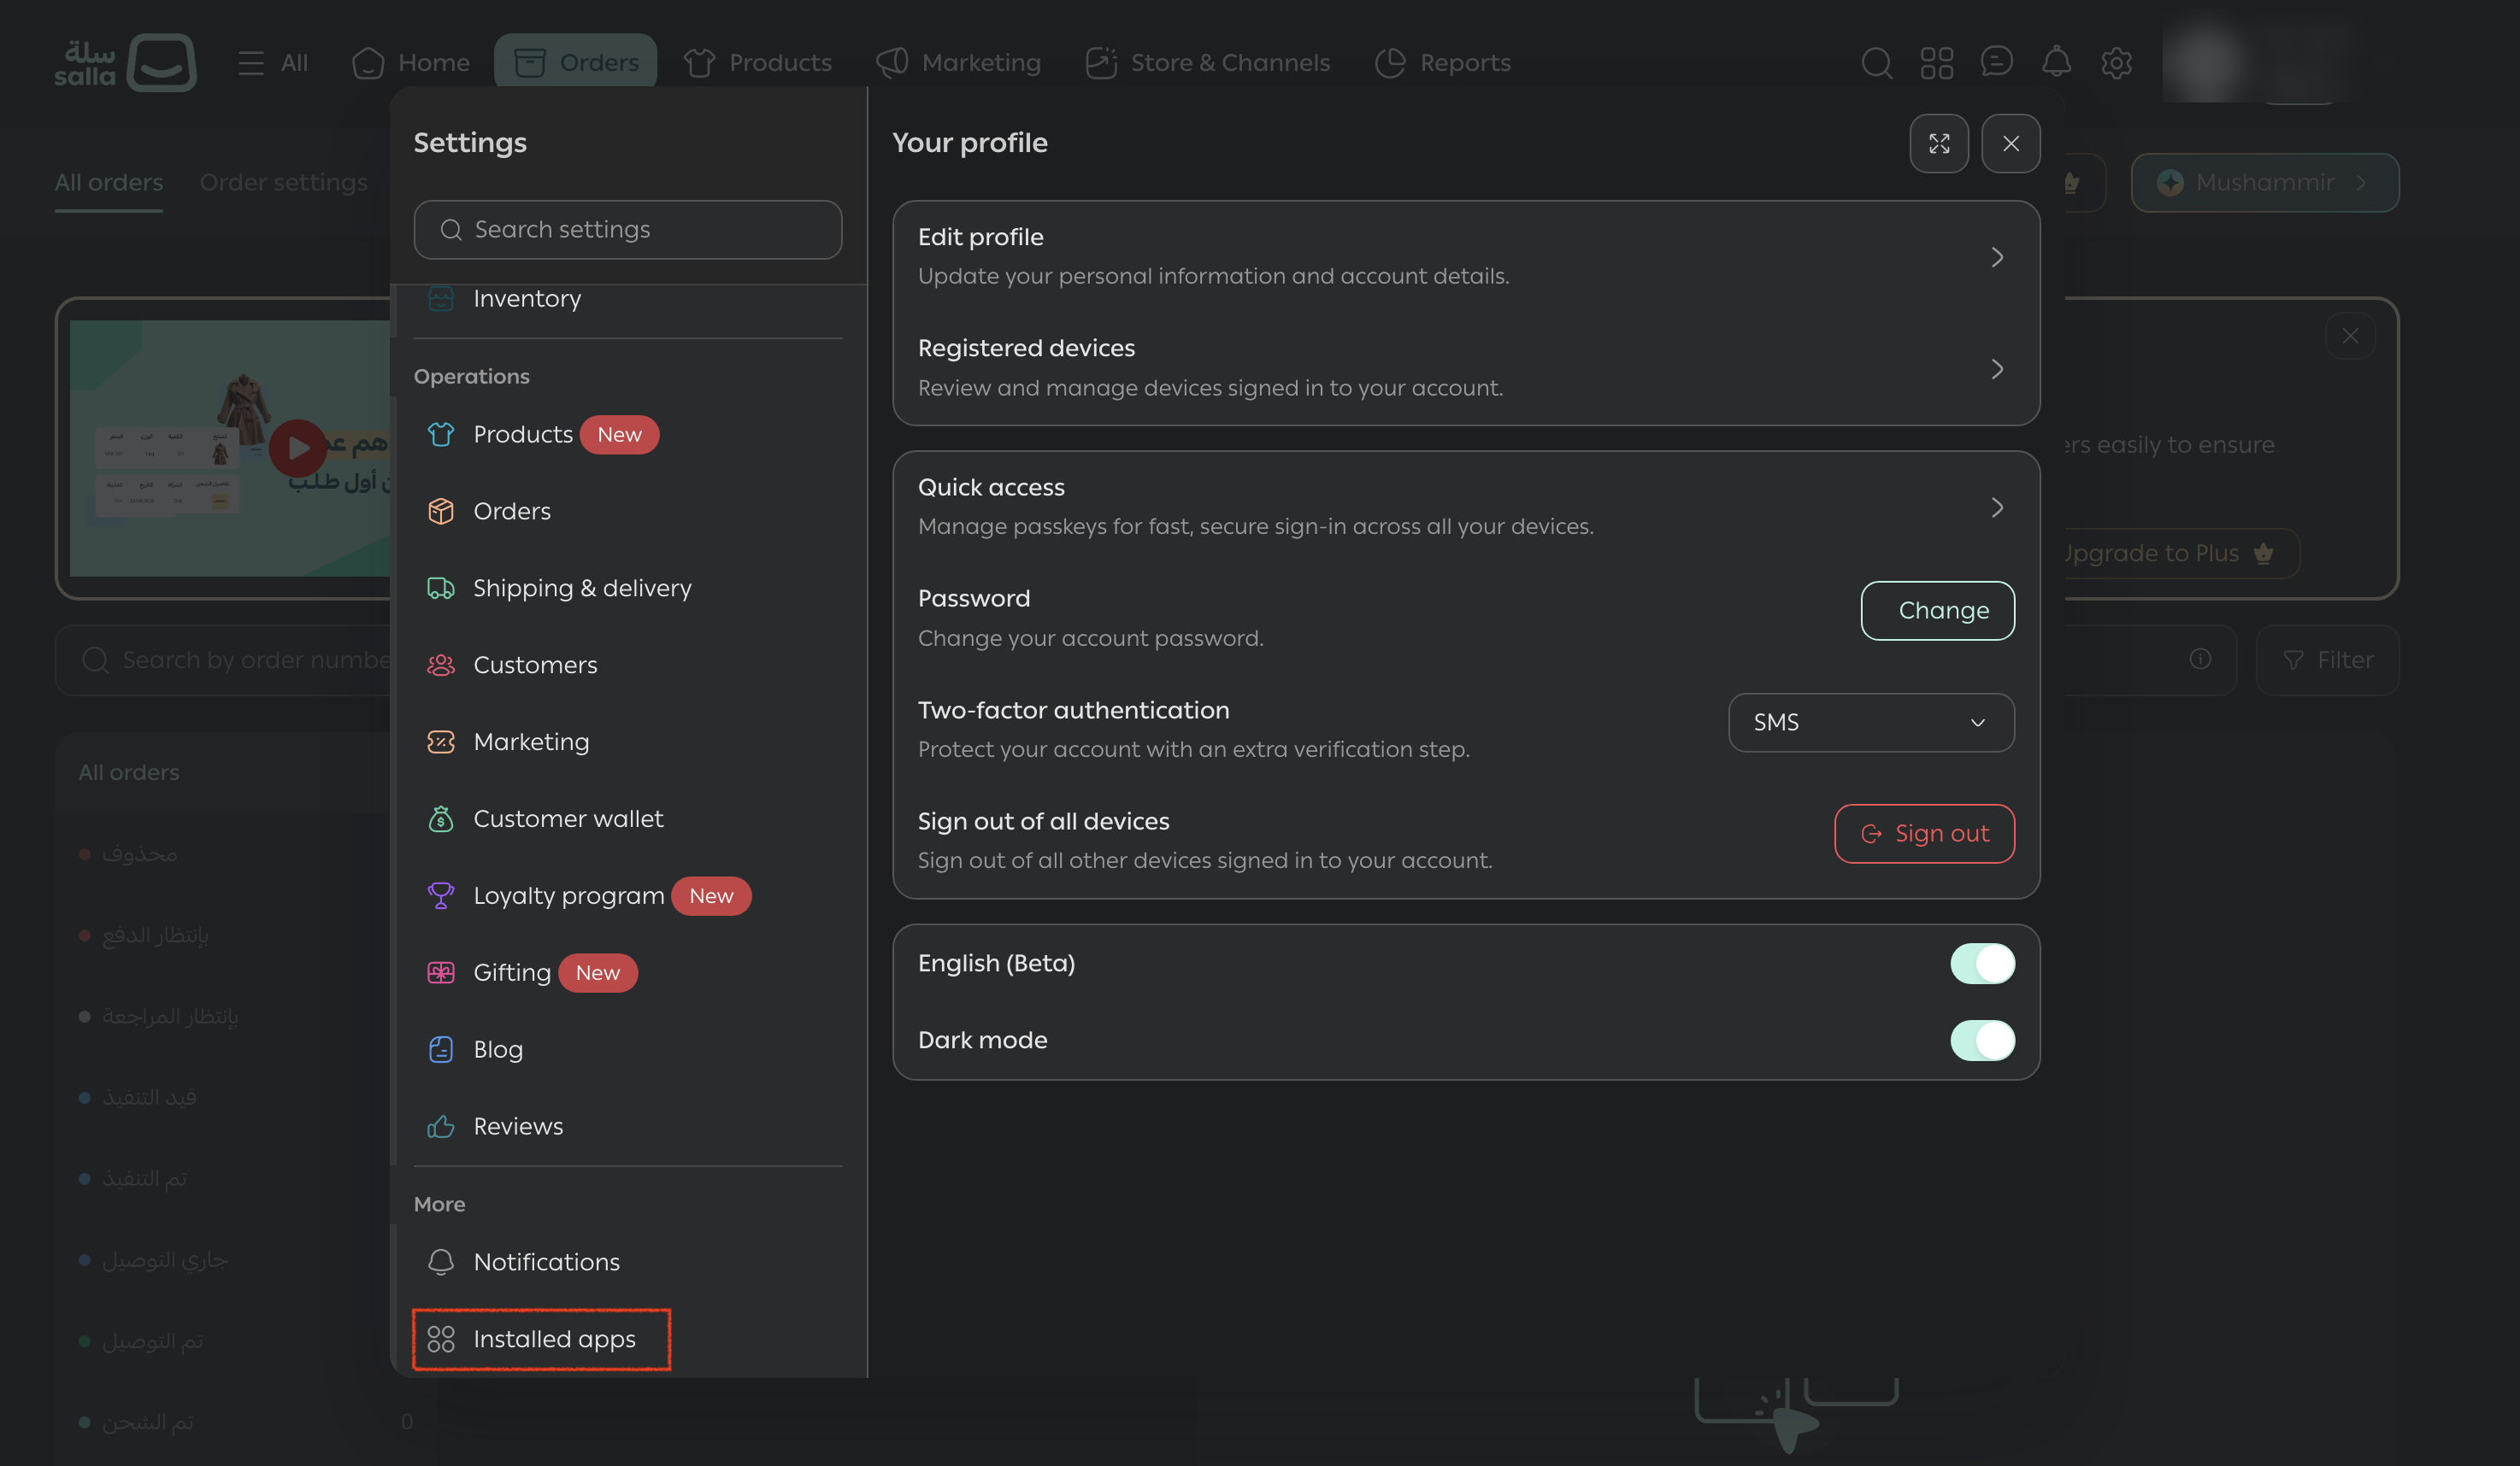Expand Edit profile row chevron

[x=1997, y=258]
